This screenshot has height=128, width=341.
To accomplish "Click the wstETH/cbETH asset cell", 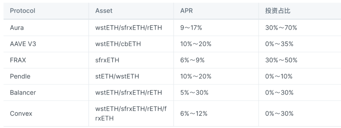I will tap(118, 44).
